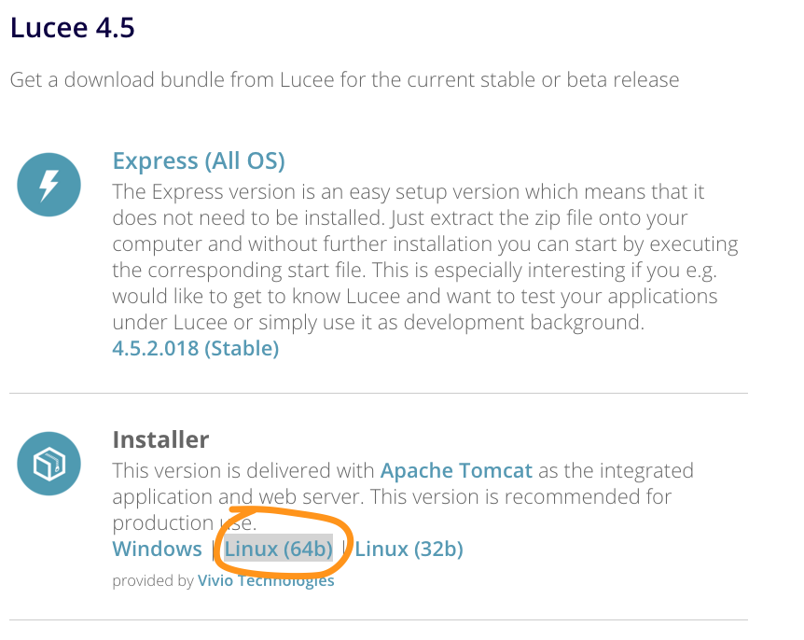Click the Installer section heading

tap(160, 439)
